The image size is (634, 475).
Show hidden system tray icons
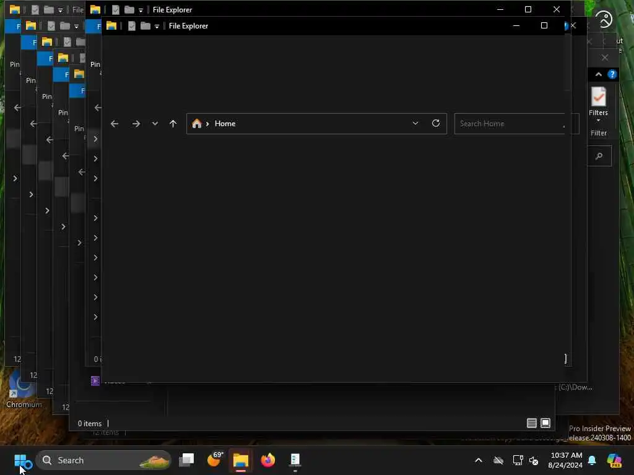[x=479, y=460]
